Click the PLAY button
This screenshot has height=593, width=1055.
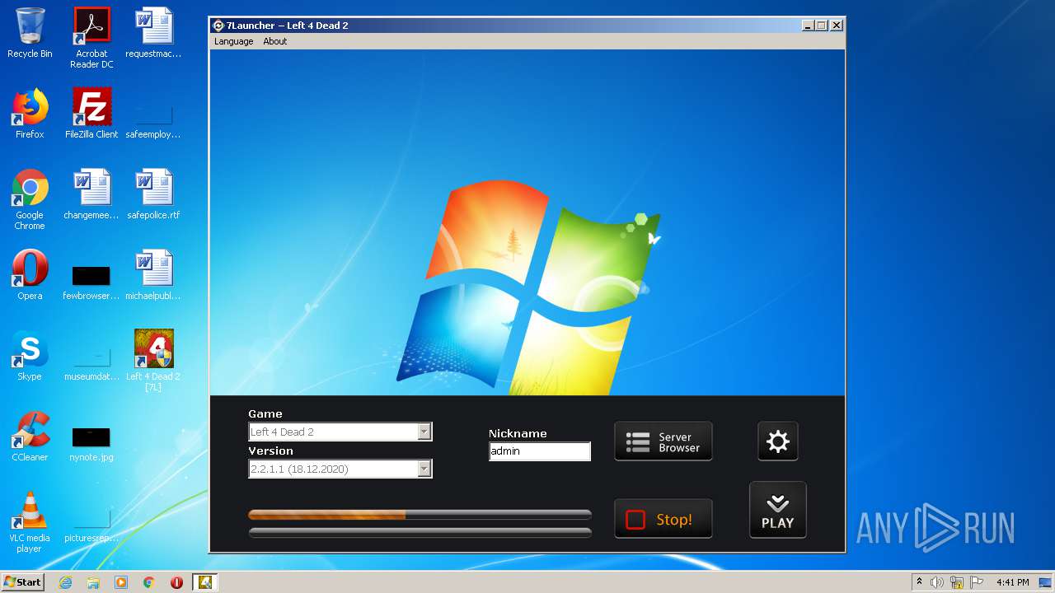click(x=777, y=510)
